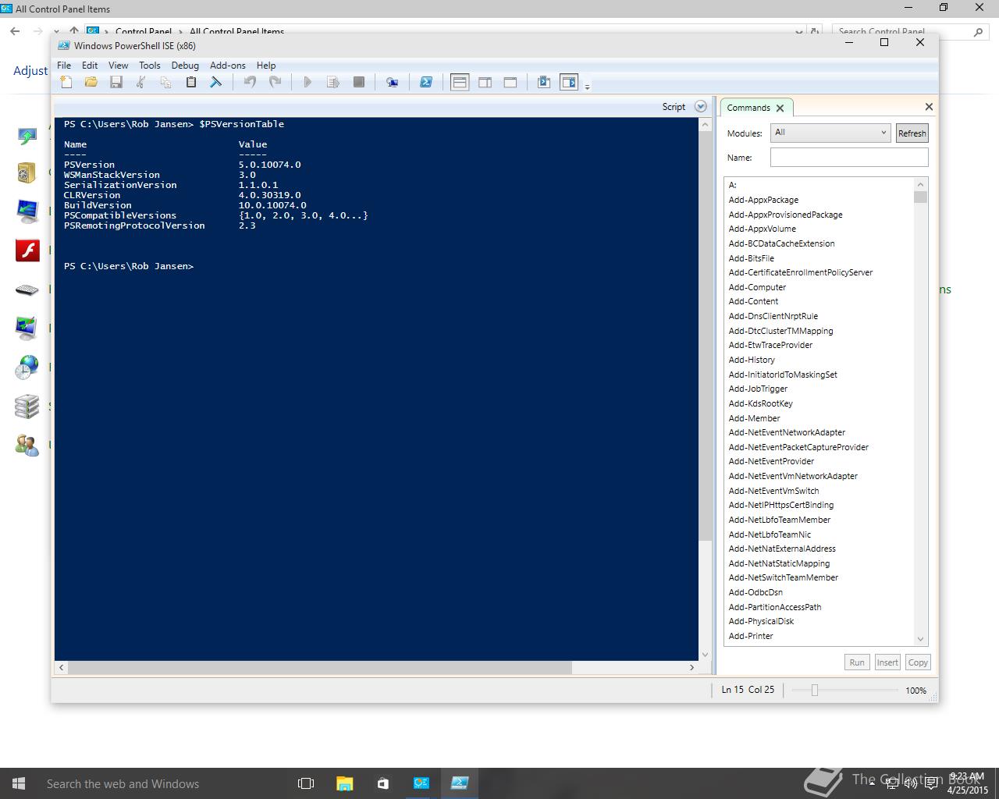999x799 pixels.
Task: Select Add-Computer in the commands list
Action: coord(757,287)
